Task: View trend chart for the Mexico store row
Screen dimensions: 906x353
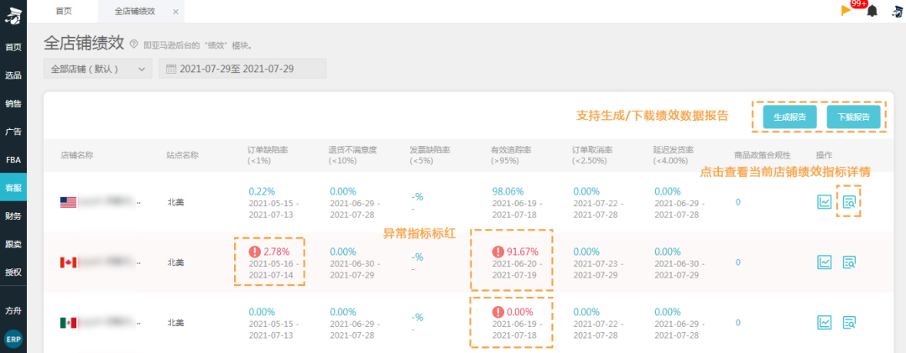Action: point(825,322)
